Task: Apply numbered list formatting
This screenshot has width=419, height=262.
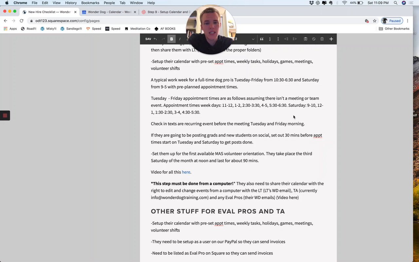Action: pyautogui.click(x=270, y=39)
